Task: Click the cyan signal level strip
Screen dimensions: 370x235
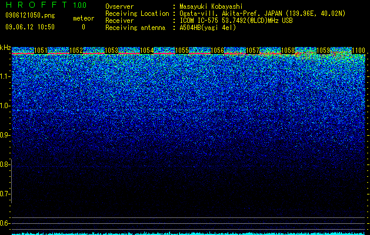Action: click(189, 233)
